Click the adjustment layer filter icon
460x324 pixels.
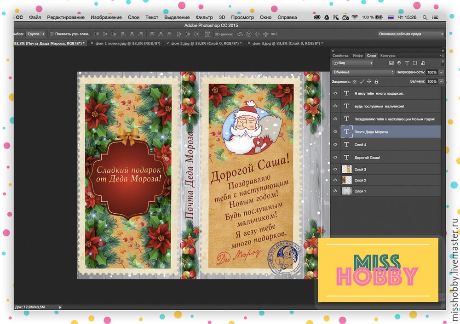coord(399,63)
